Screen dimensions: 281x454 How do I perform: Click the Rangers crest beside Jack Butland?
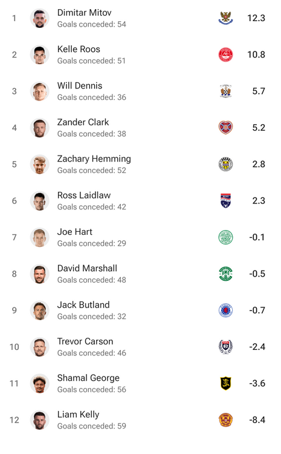tap(225, 310)
